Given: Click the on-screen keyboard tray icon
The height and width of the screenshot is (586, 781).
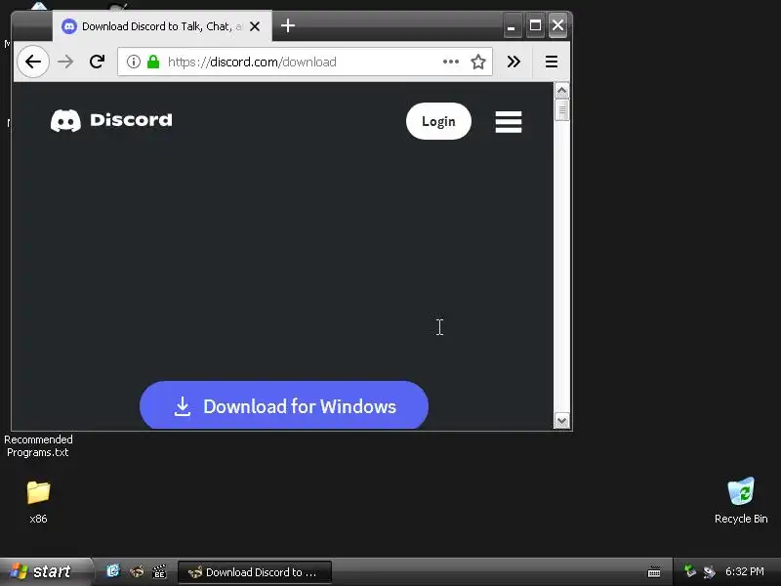Looking at the screenshot, I should [x=654, y=572].
